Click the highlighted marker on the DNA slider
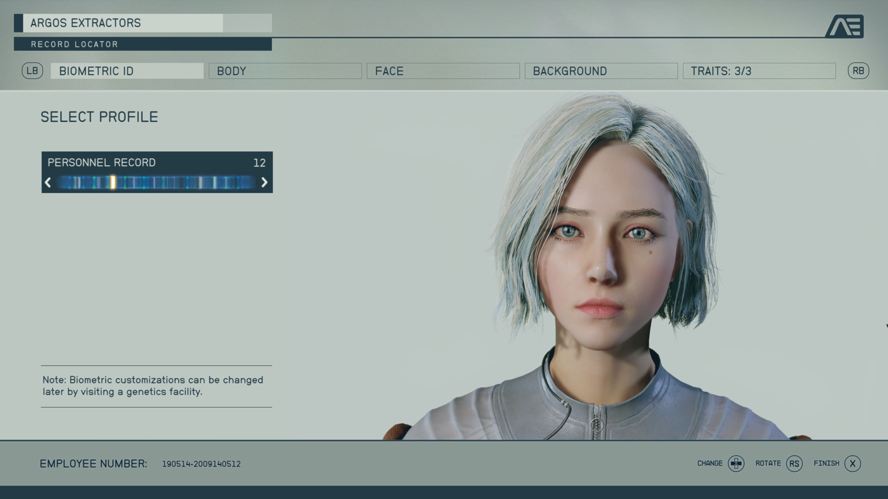This screenshot has height=499, width=888. 113,182
